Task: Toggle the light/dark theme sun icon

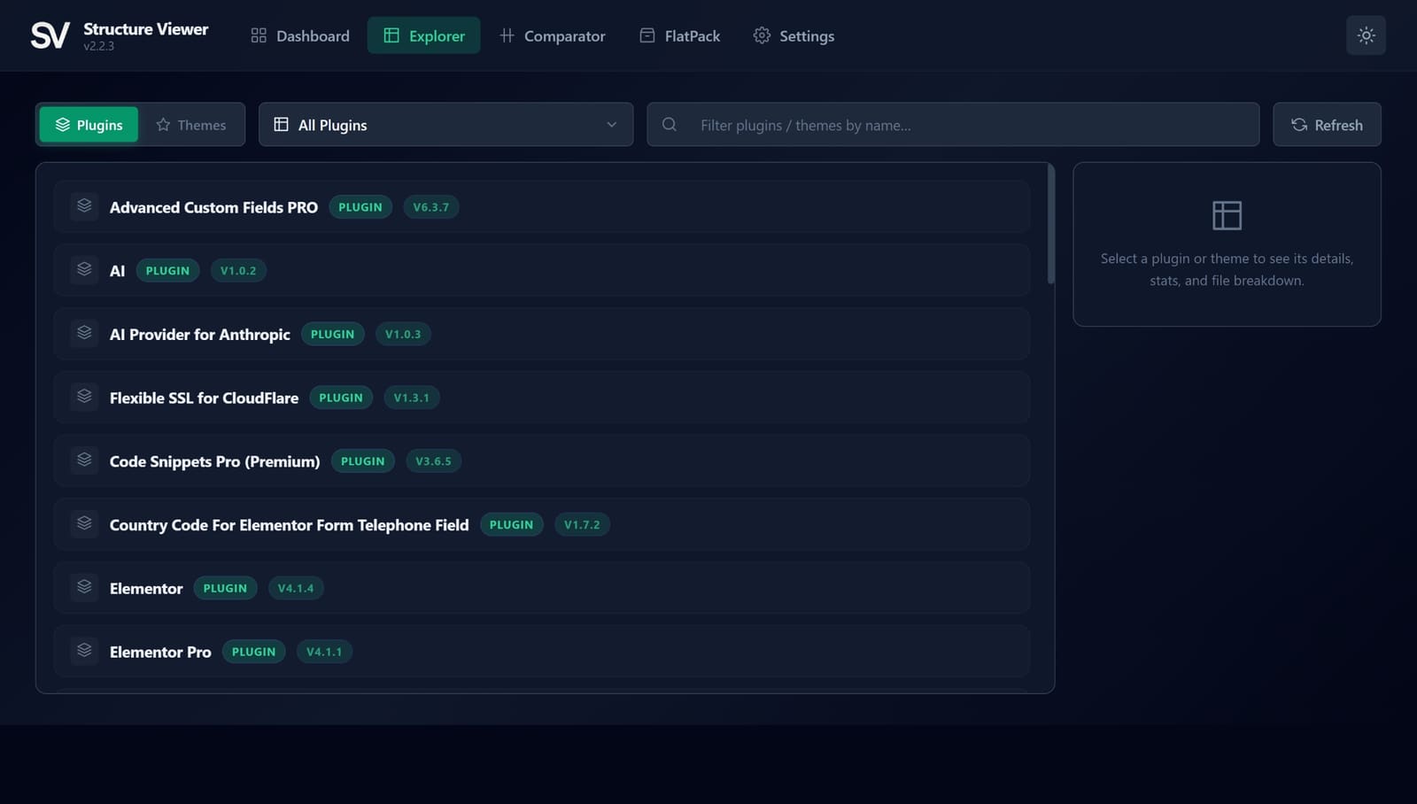Action: (1366, 35)
